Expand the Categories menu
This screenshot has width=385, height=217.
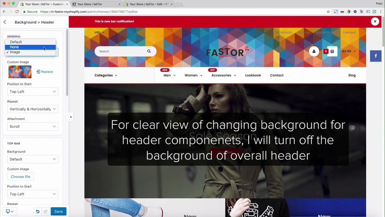click(106, 75)
